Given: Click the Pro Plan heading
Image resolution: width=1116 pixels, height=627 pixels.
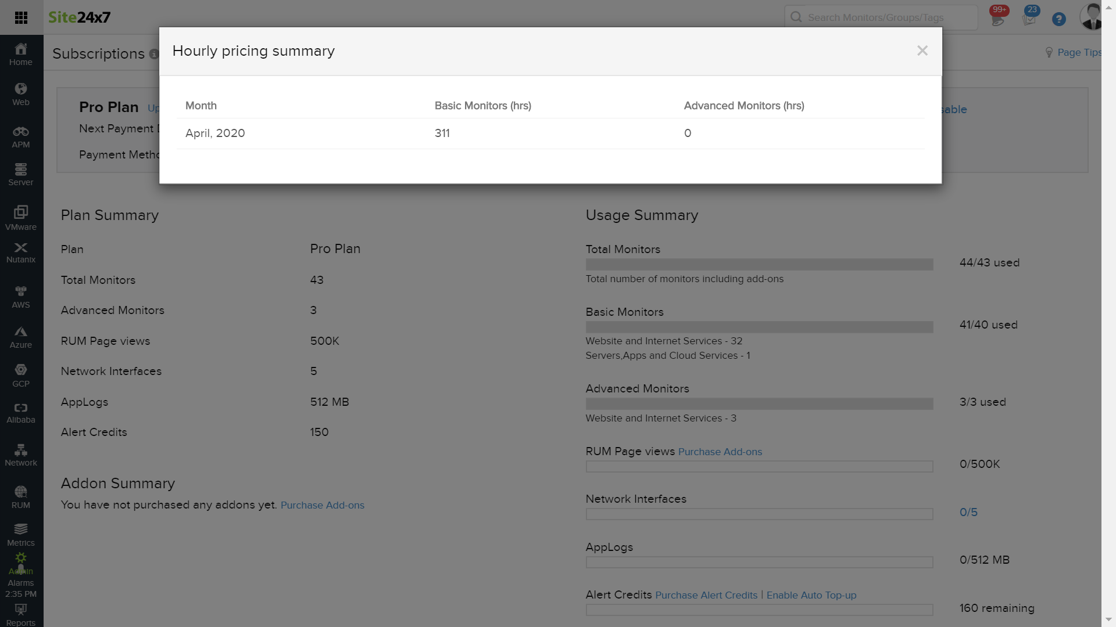Looking at the screenshot, I should pos(109,107).
